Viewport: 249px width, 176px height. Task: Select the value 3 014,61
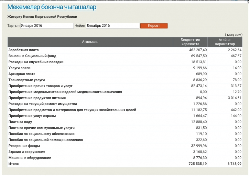tap(234, 98)
